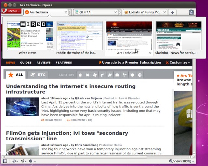
Task: Click Upgrade to a Premier Subscription link
Action: pos(130,63)
